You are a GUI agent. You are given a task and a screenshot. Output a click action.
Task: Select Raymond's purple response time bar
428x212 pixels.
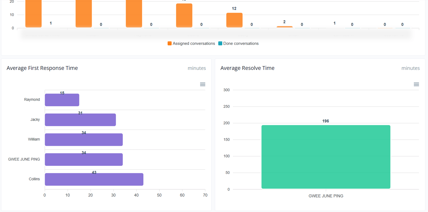pyautogui.click(x=62, y=100)
